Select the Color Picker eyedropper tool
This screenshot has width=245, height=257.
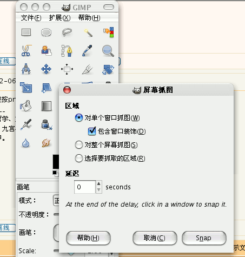point(88,51)
